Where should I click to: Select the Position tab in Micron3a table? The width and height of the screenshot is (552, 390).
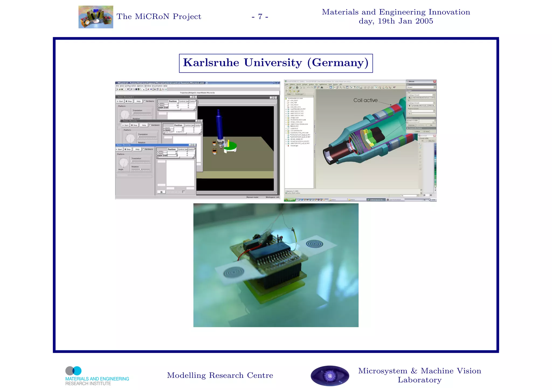pyautogui.click(x=172, y=149)
